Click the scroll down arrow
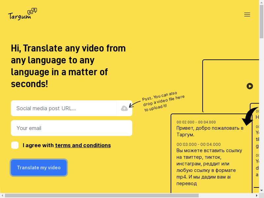Image resolution: width=264 pixels, height=198 pixels. [261, 191]
